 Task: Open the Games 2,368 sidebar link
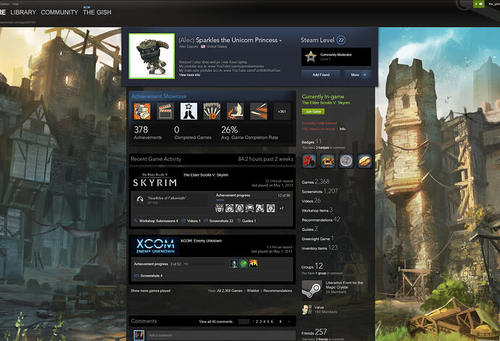[x=316, y=182]
